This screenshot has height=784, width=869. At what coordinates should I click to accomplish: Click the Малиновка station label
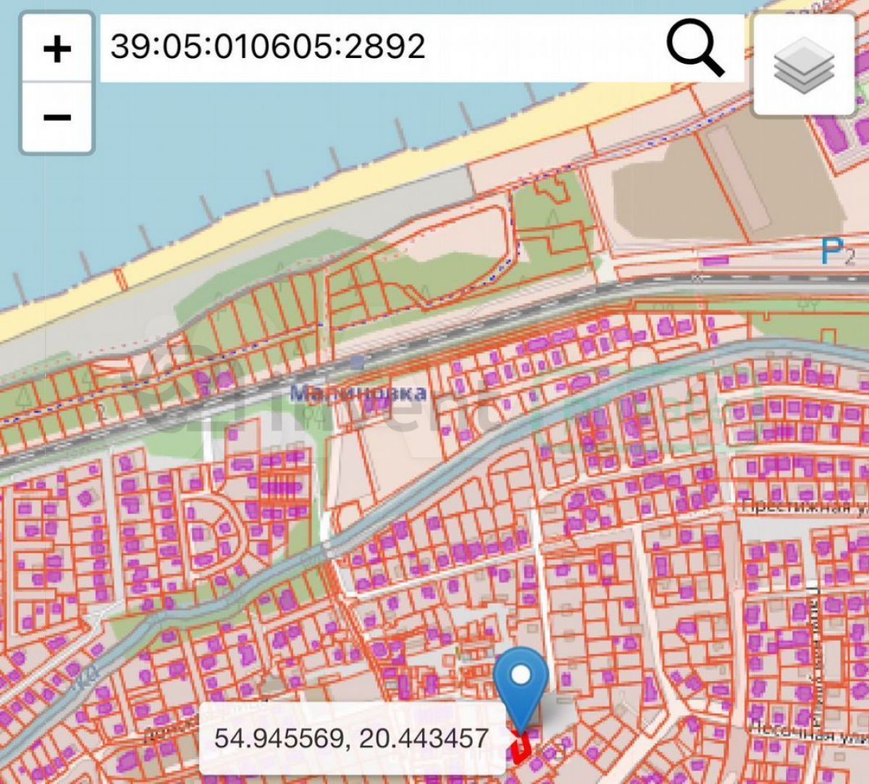pyautogui.click(x=358, y=393)
